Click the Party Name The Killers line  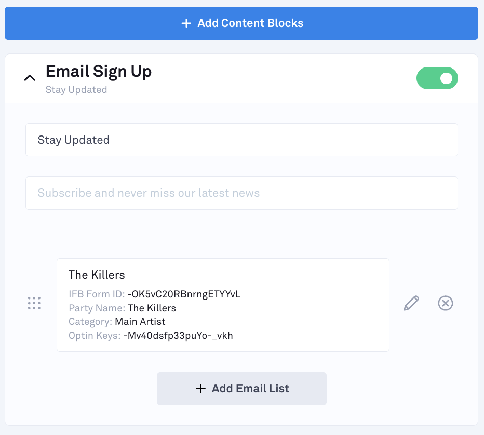(x=122, y=308)
